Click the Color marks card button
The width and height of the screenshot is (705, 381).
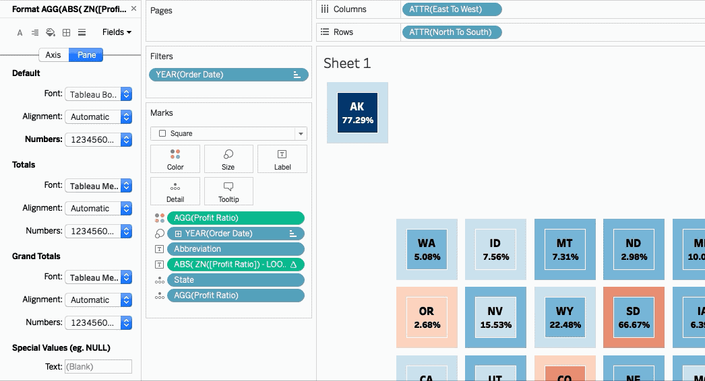tap(175, 159)
